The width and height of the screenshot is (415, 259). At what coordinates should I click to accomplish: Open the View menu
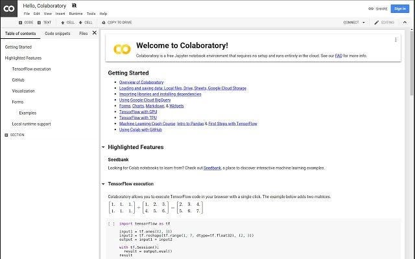click(x=47, y=14)
